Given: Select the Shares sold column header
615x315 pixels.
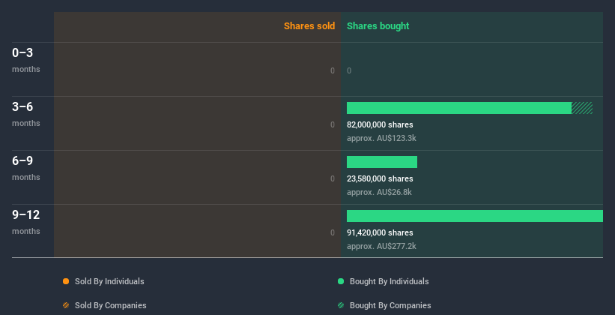Looking at the screenshot, I should (309, 26).
